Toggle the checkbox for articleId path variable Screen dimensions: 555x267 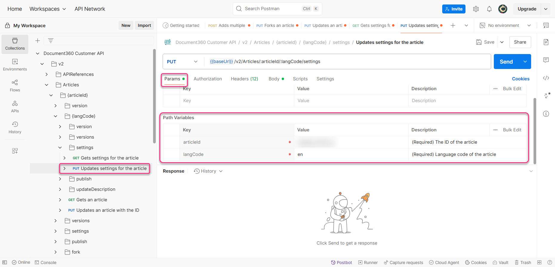pos(172,142)
